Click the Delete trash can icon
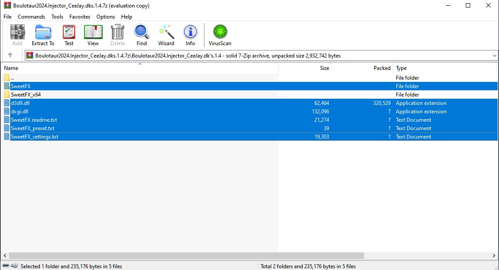This screenshot has width=499, height=270. pyautogui.click(x=118, y=32)
